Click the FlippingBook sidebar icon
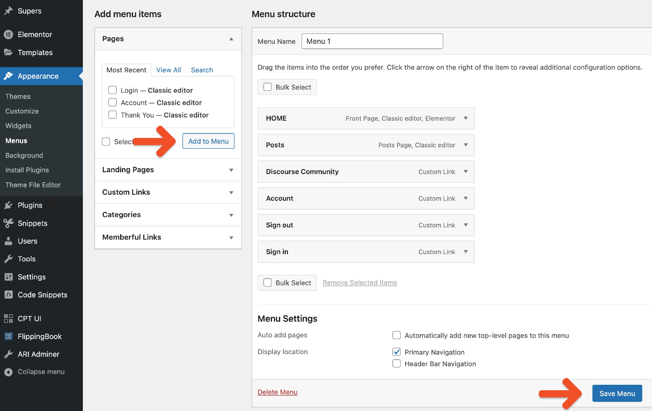Screen dimensions: 652x411 point(8,336)
